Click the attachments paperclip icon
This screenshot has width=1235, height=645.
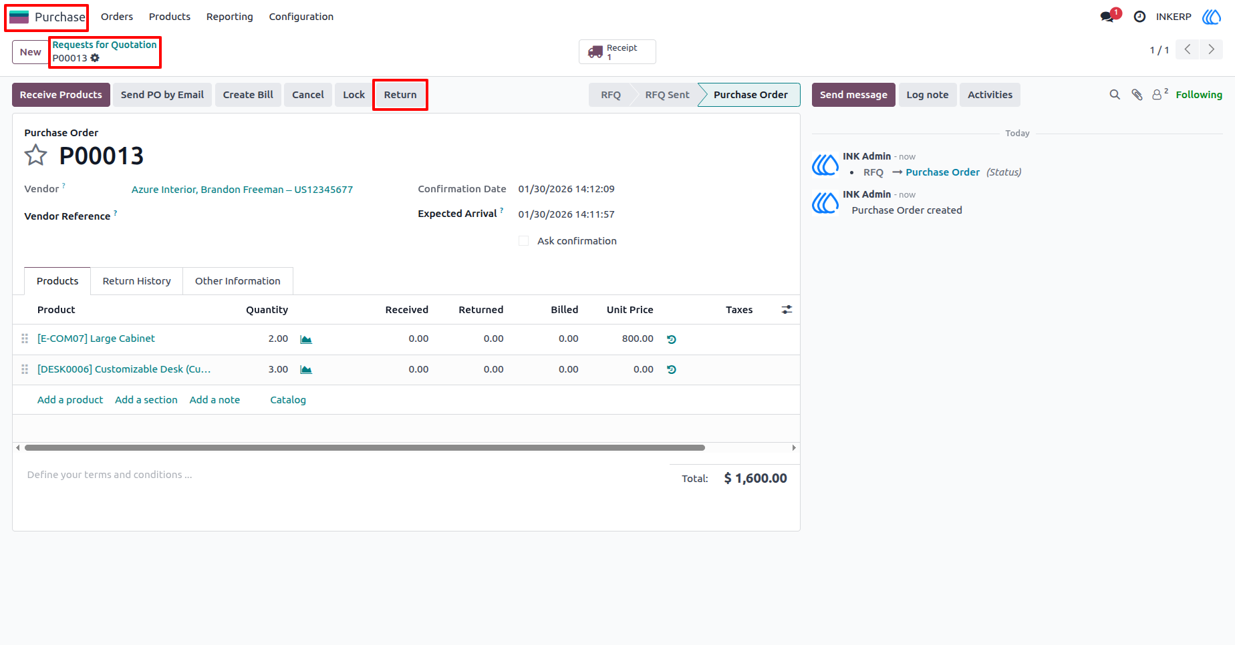[1137, 95]
